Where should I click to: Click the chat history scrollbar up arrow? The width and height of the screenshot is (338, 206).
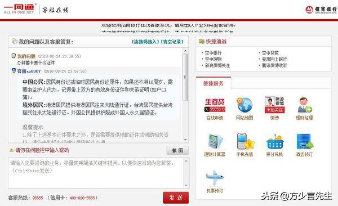185,51
